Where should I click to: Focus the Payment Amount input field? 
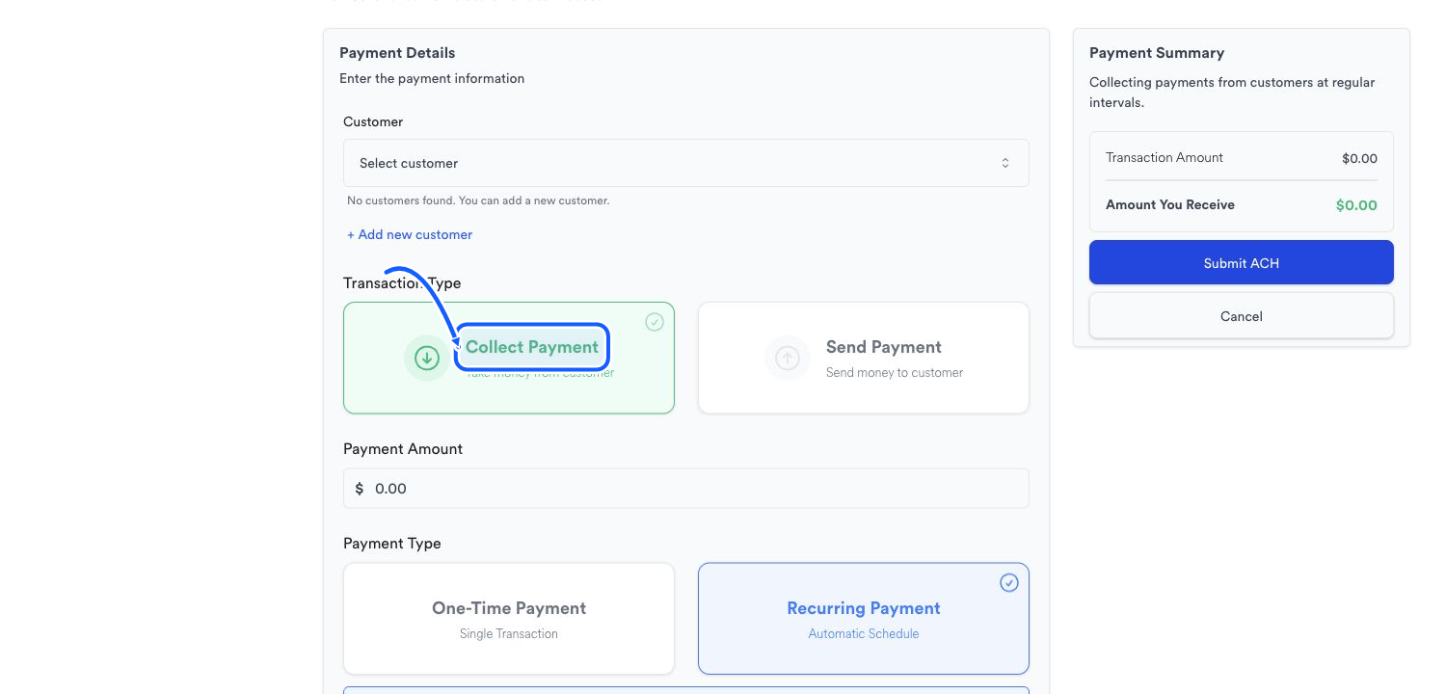point(686,489)
